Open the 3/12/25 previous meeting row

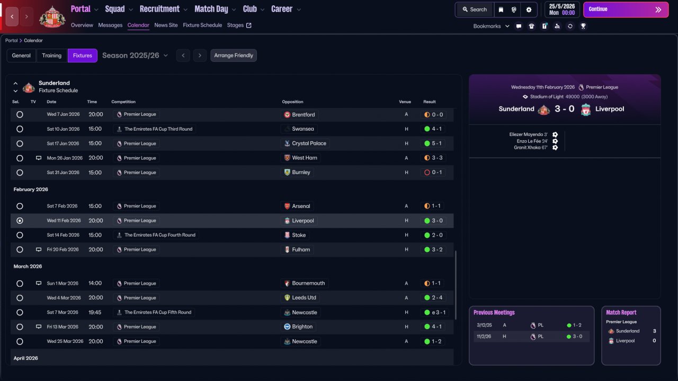532,325
